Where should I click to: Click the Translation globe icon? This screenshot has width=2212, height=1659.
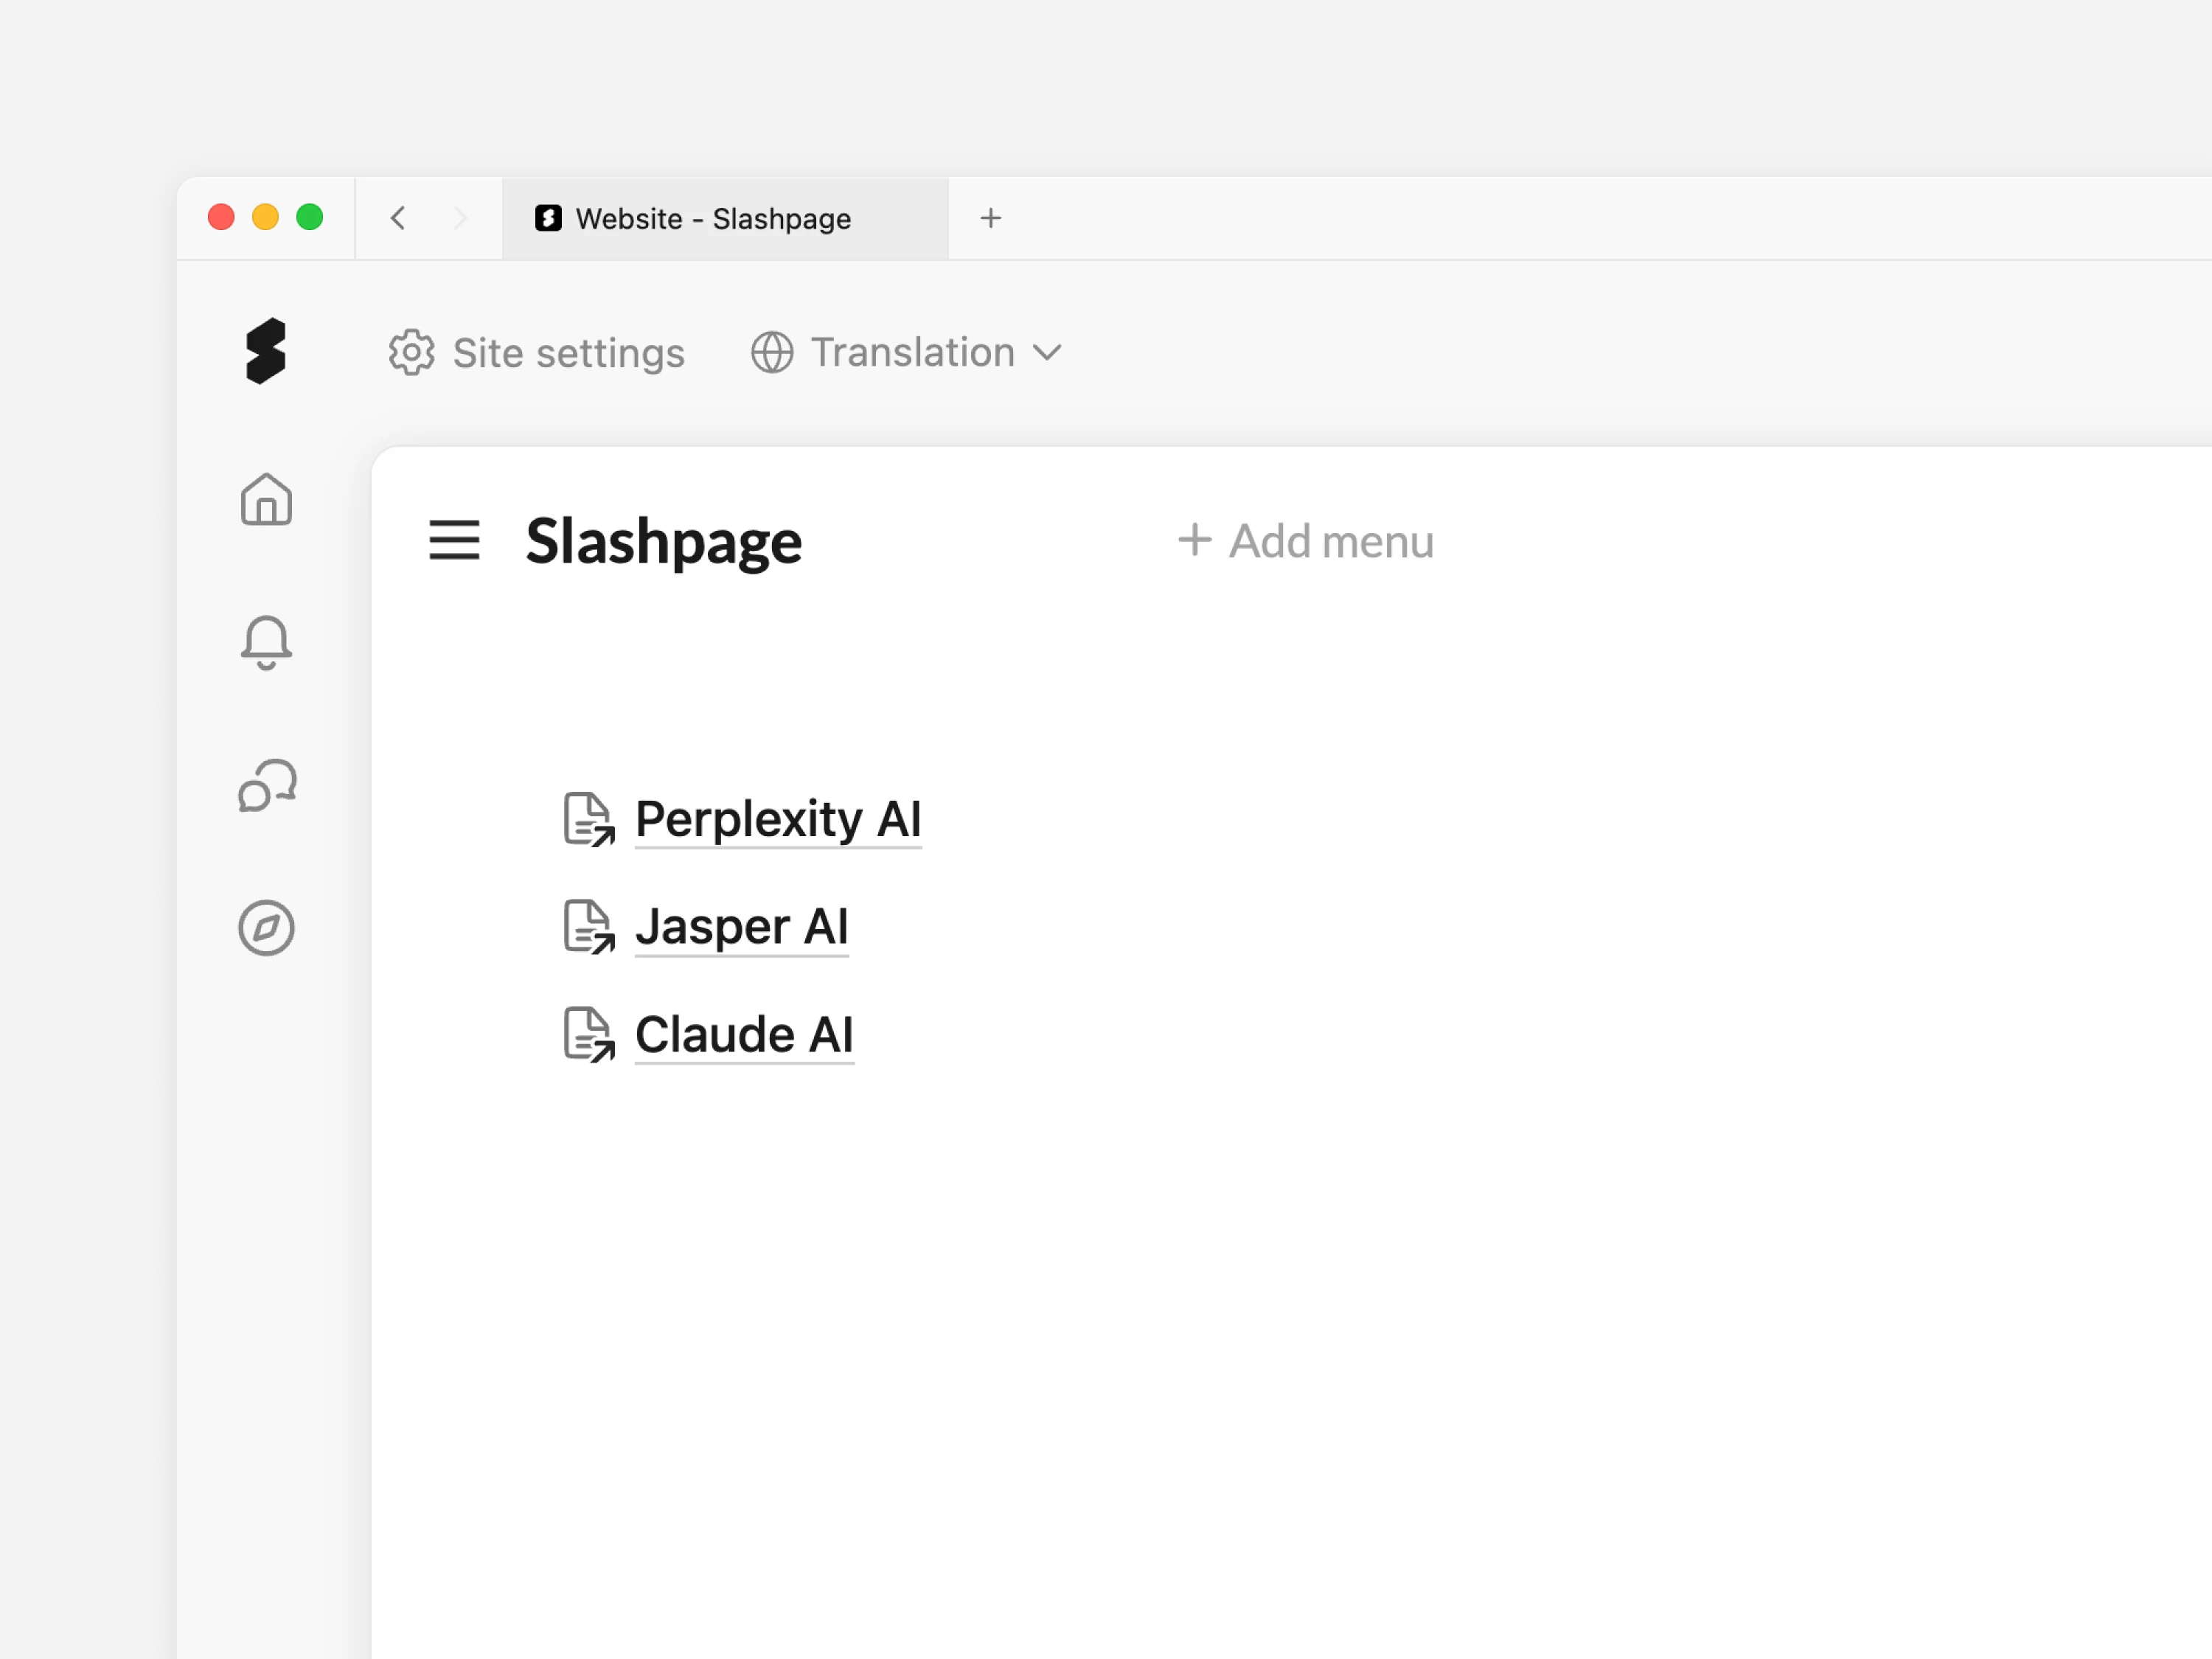pyautogui.click(x=772, y=352)
